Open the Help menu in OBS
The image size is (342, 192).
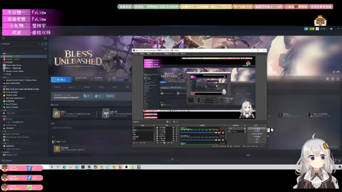tap(183, 54)
